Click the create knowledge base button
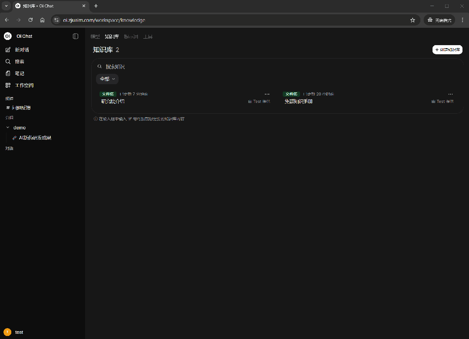Image resolution: width=469 pixels, height=339 pixels. pyautogui.click(x=447, y=49)
